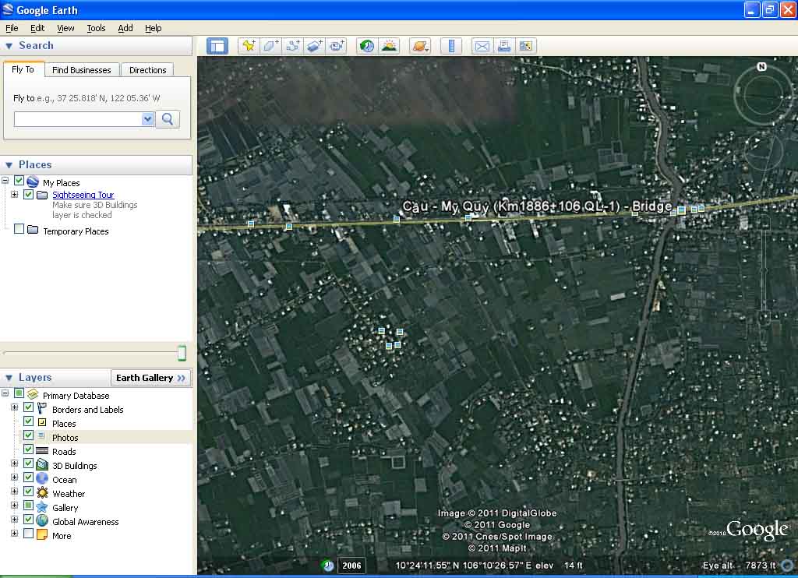
Task: Open Fly To history dropdown
Action: pyautogui.click(x=147, y=119)
